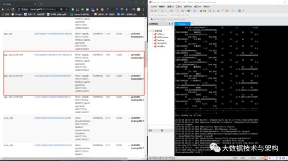Add a new Xshell session tab
This screenshot has height=161, width=288.
(x=192, y=24)
